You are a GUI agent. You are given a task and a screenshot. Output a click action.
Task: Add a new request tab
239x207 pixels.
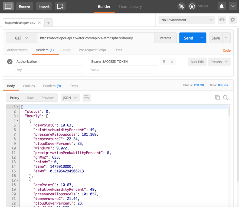pyautogui.click(x=48, y=23)
